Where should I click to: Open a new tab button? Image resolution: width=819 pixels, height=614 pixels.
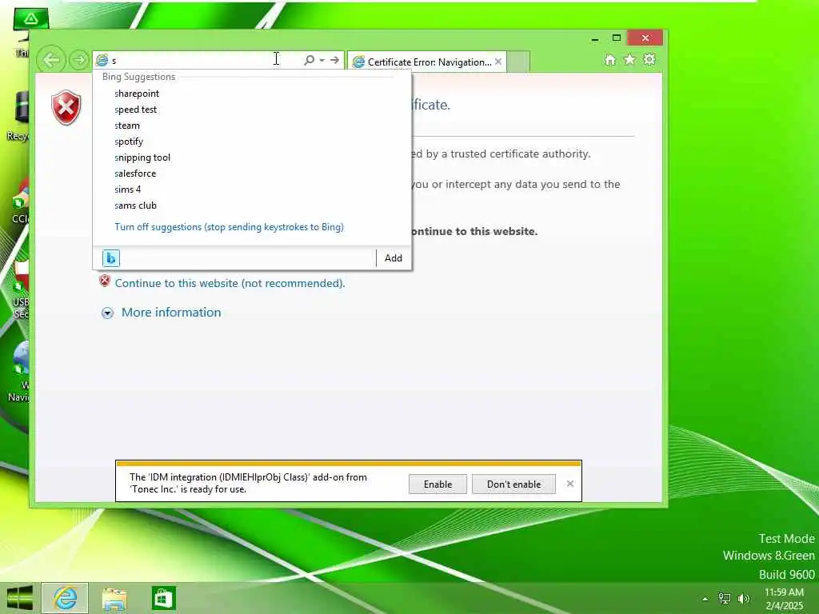pos(518,62)
